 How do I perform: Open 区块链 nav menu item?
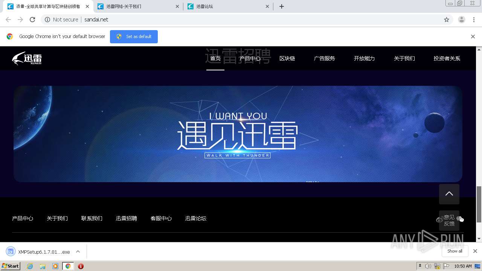(x=287, y=58)
